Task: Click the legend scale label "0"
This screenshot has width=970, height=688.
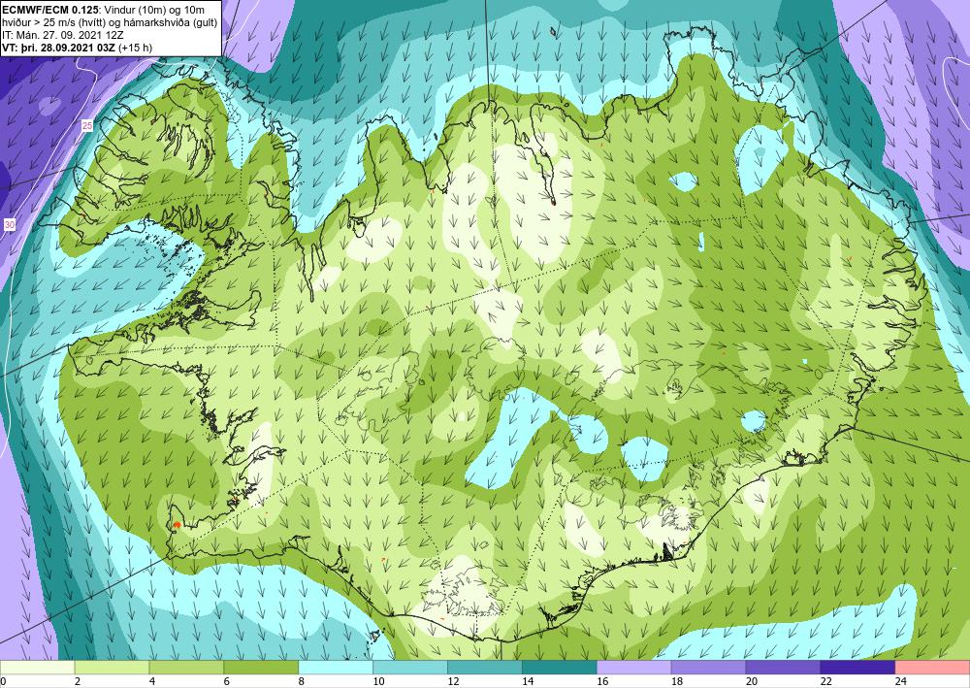Action: (3, 682)
